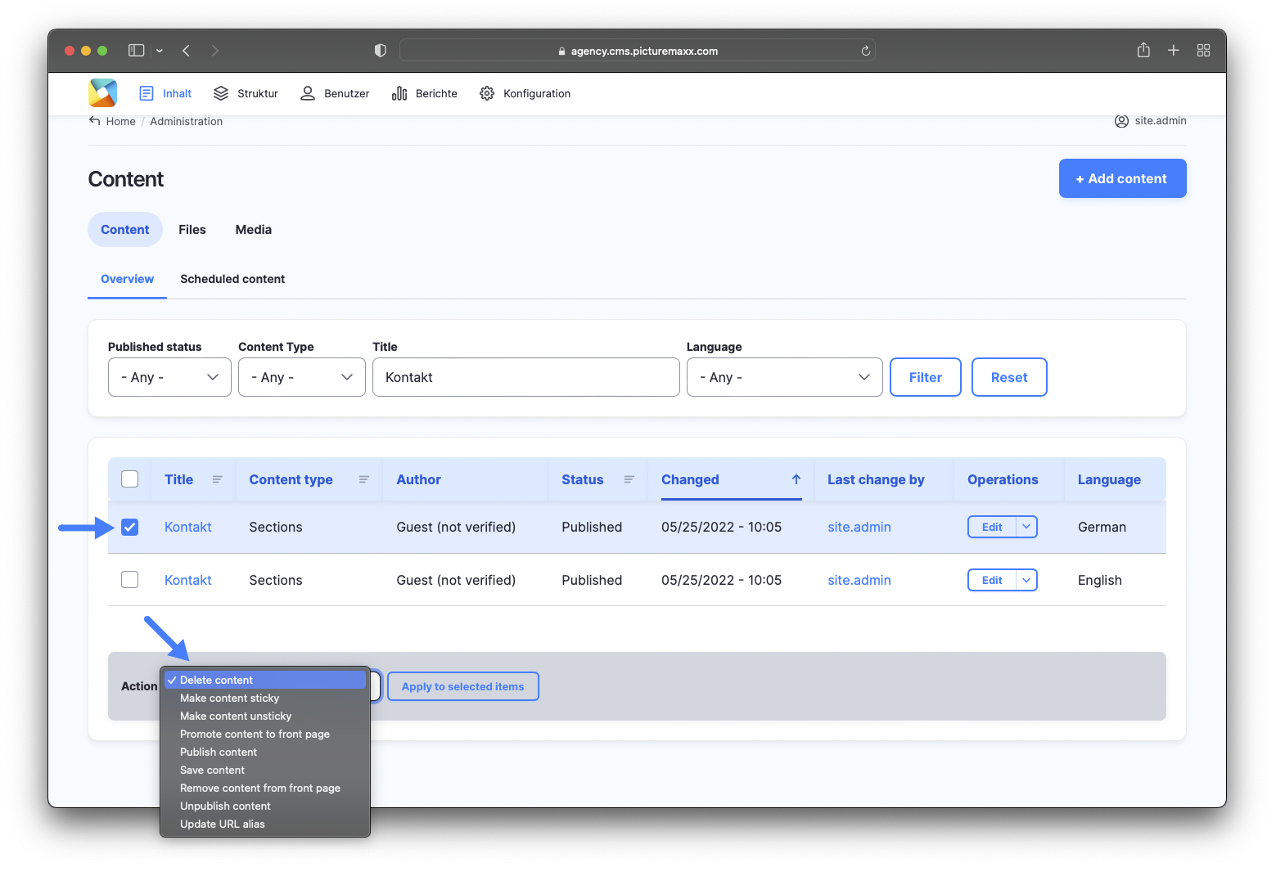The height and width of the screenshot is (885, 1276).
Task: Show the tab overview grid icon
Action: point(1203,51)
